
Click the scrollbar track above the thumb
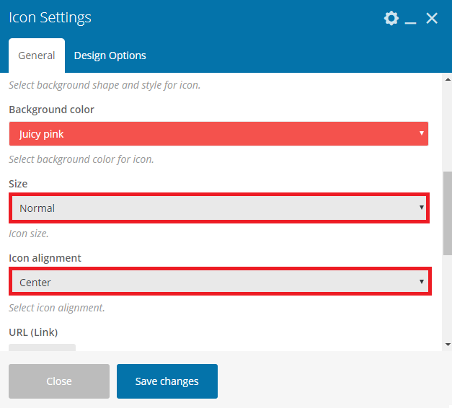[x=448, y=127]
